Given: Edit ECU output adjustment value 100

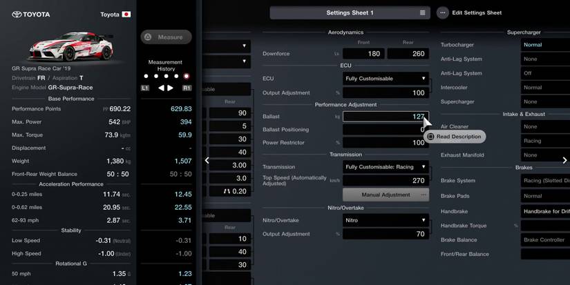Looking at the screenshot, I should coord(386,93).
